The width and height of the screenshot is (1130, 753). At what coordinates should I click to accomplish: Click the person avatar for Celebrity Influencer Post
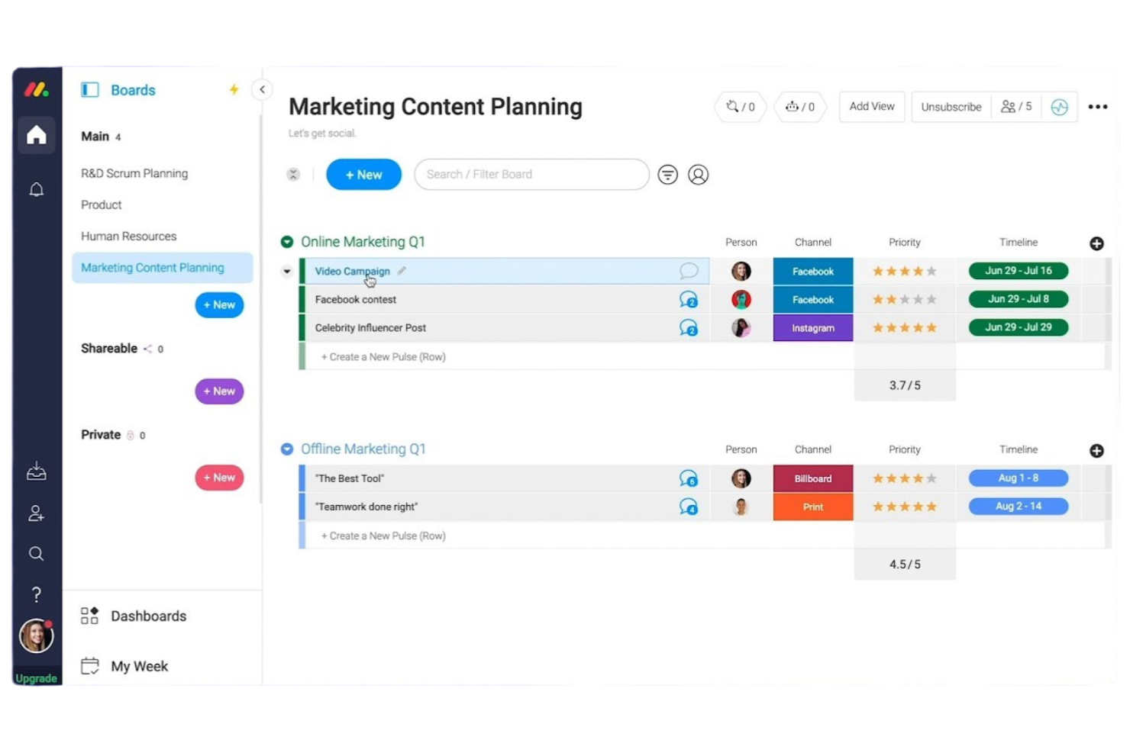pos(741,328)
